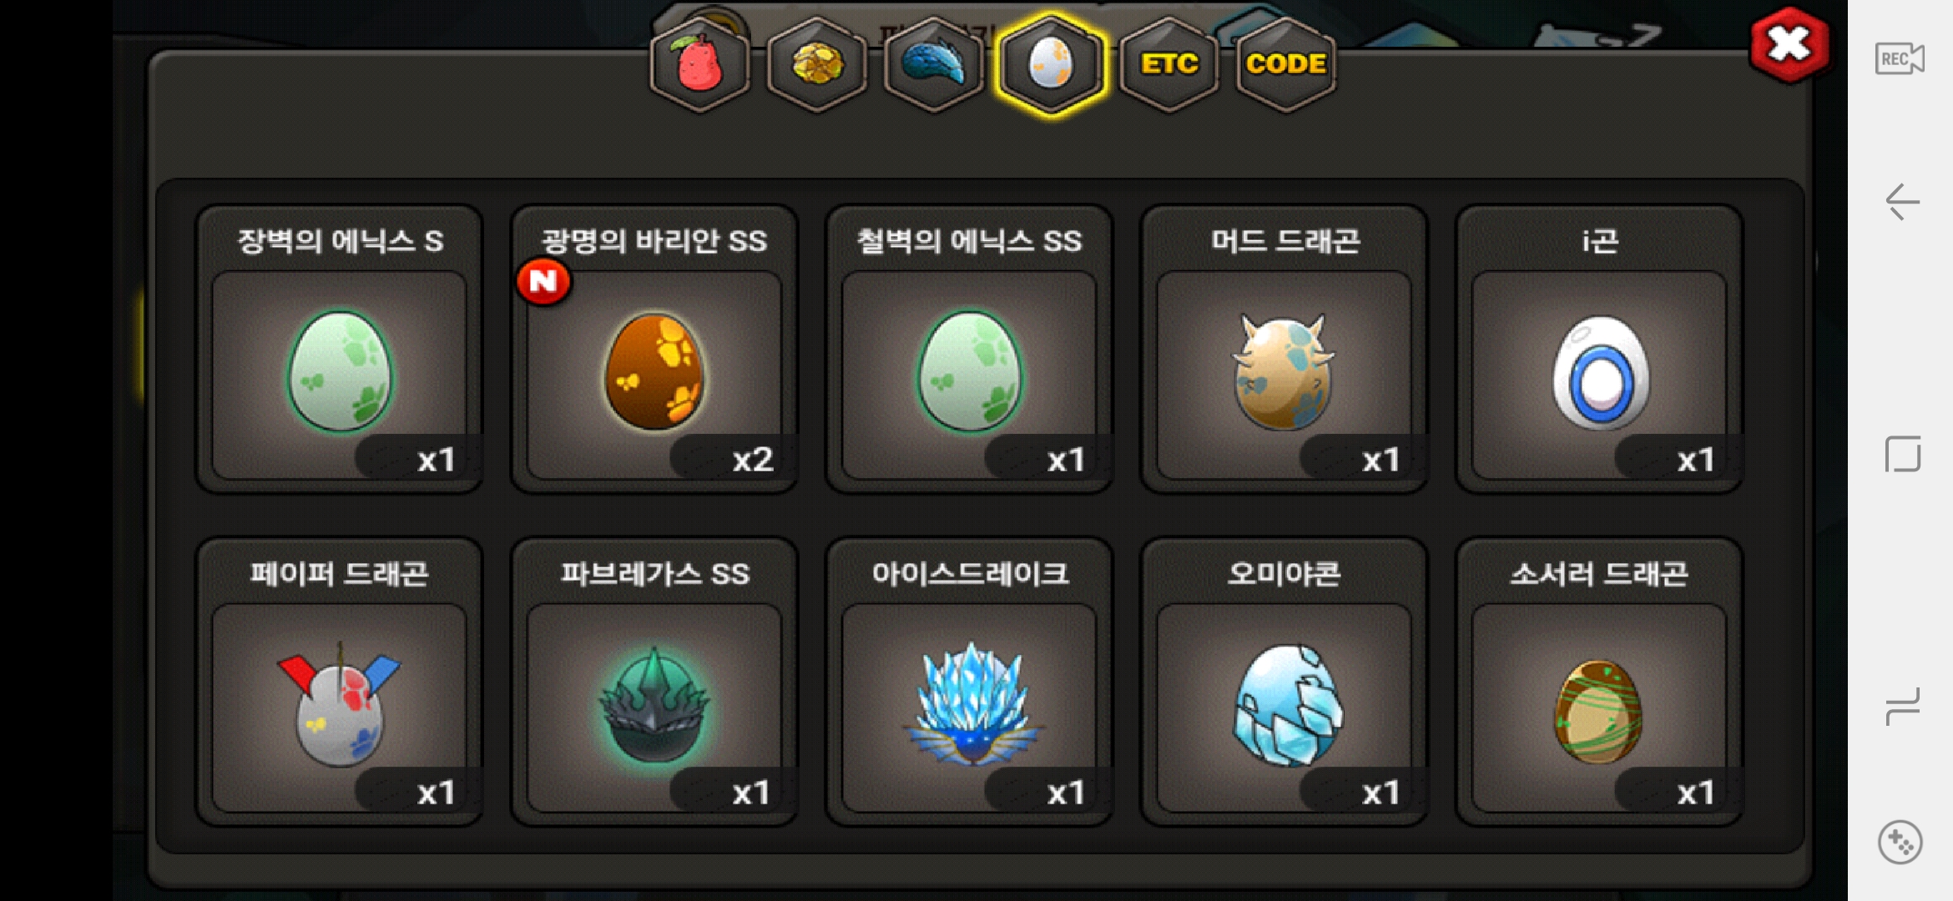Select the egg inventory tab
The height and width of the screenshot is (901, 1953).
1052,64
